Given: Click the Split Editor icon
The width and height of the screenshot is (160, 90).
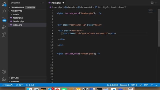Looking at the screenshot, I should 152,3.
